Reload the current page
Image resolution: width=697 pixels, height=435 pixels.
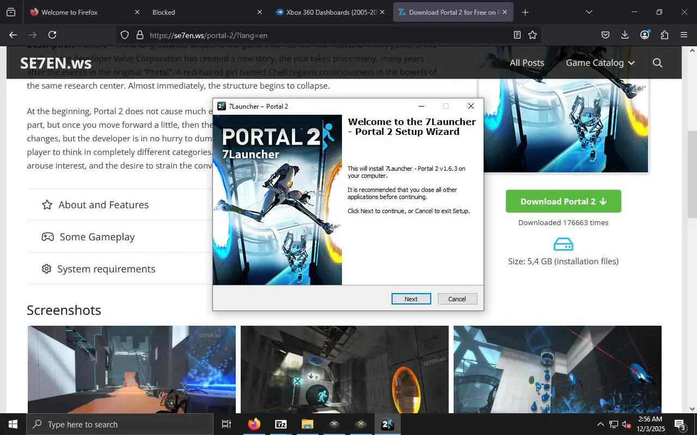pyautogui.click(x=52, y=35)
